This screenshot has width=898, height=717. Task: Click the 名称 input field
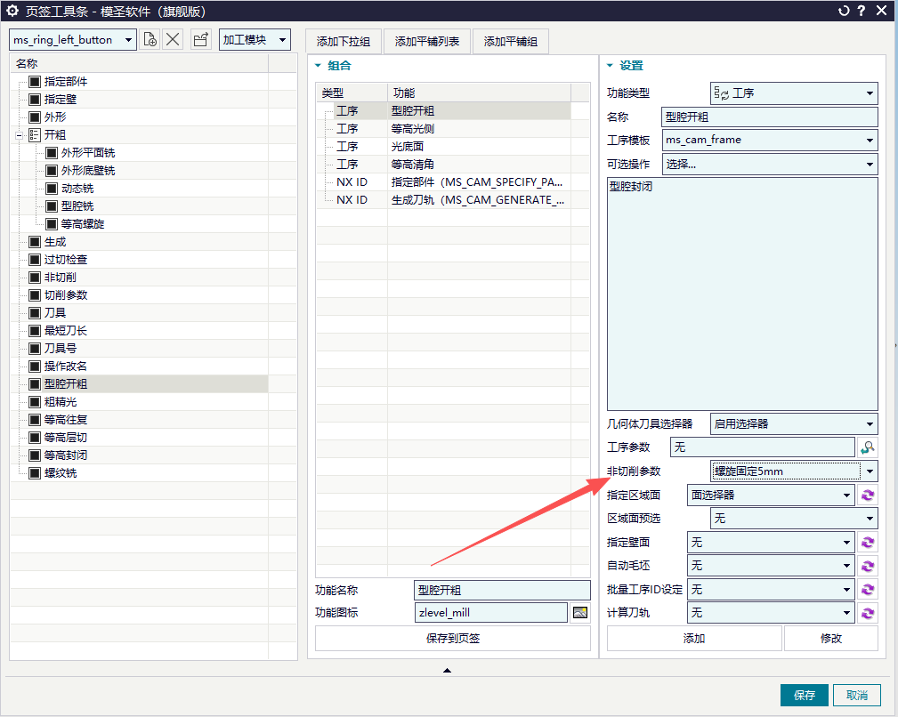[769, 117]
